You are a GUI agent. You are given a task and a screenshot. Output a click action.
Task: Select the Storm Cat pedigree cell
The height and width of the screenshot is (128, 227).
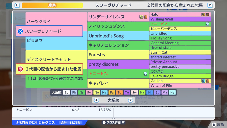point(180,52)
